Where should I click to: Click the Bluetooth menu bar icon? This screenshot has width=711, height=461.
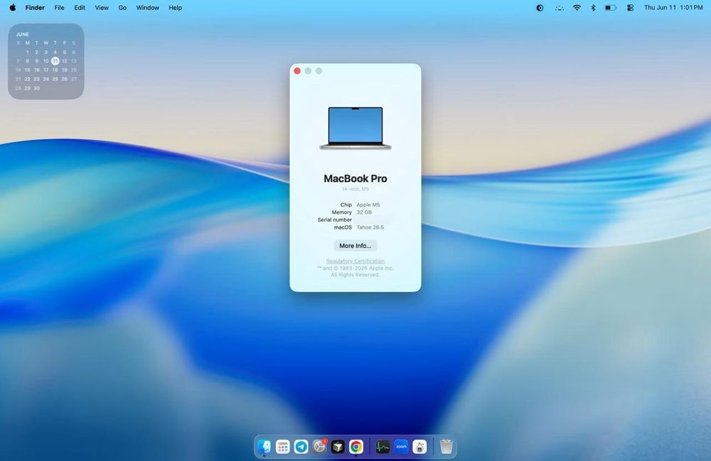coord(593,8)
